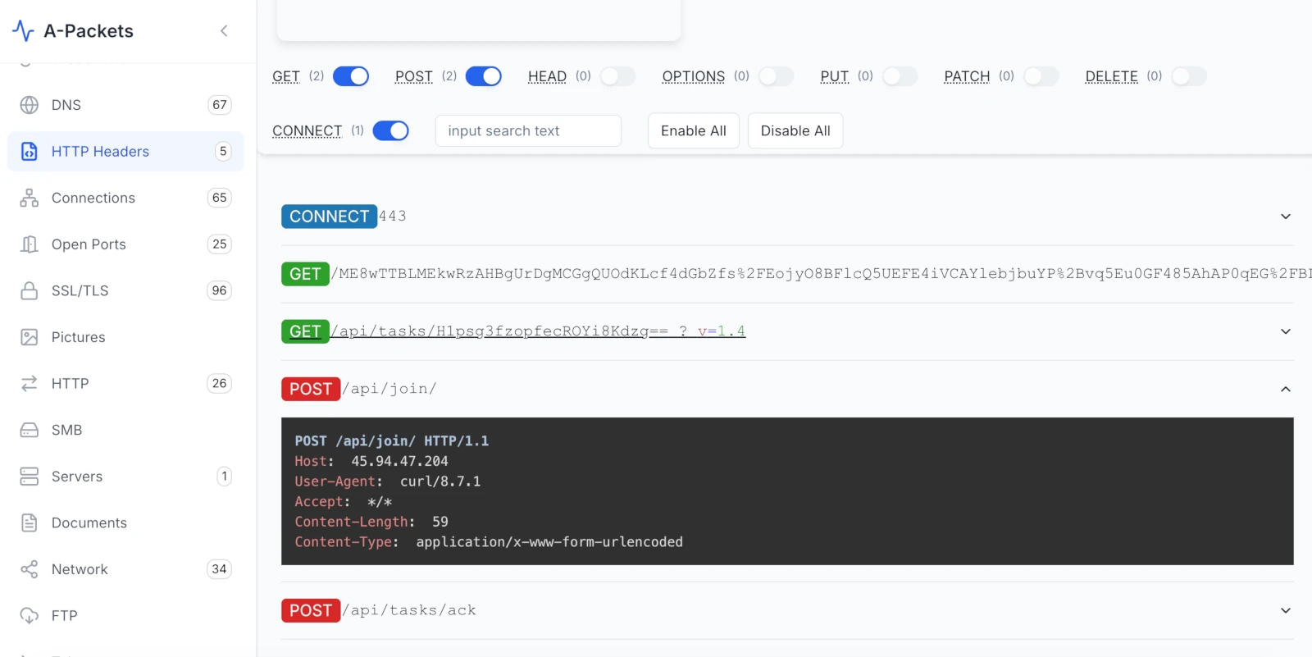Click the HTTP swap arrows icon
Image resolution: width=1312 pixels, height=657 pixels.
click(30, 383)
